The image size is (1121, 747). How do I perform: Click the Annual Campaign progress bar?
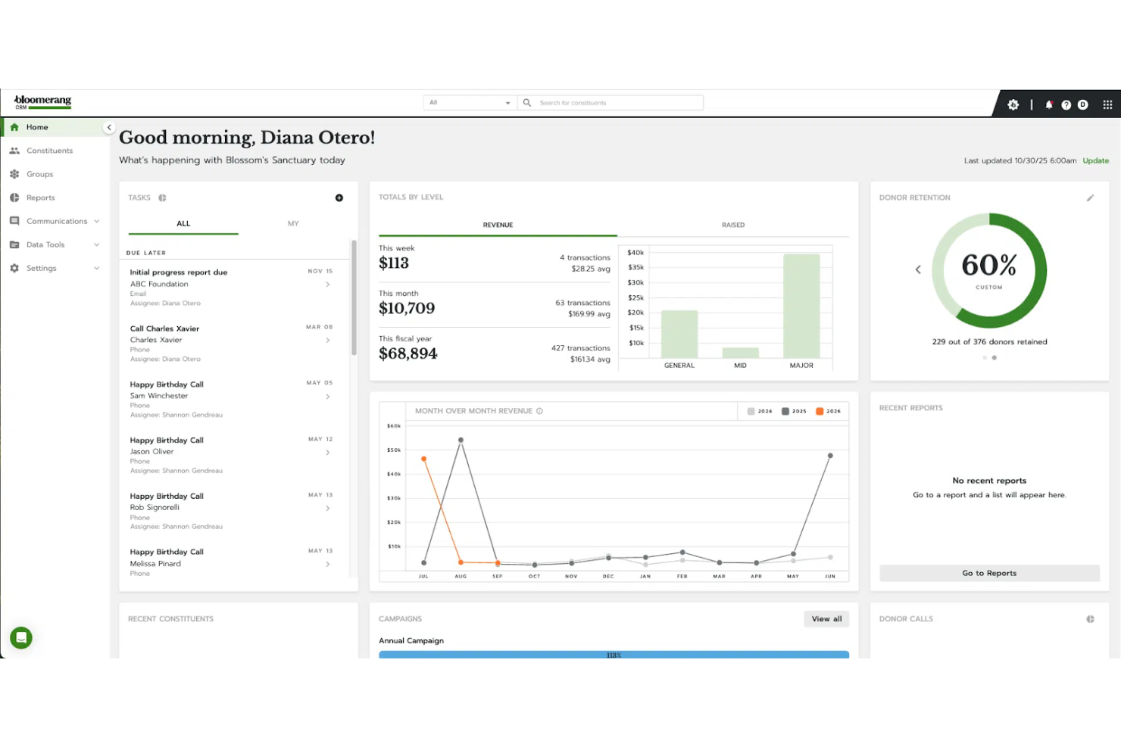[x=614, y=655]
